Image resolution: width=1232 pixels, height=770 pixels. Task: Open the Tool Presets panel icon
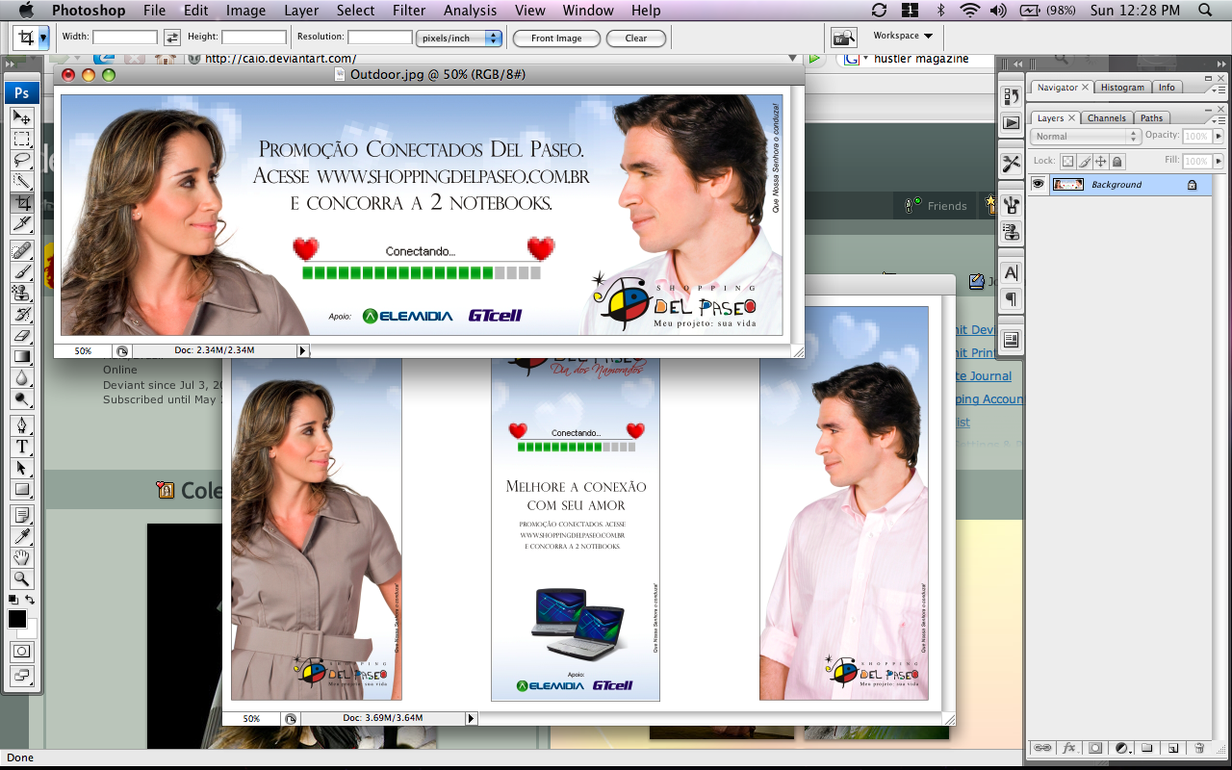(x=1011, y=164)
